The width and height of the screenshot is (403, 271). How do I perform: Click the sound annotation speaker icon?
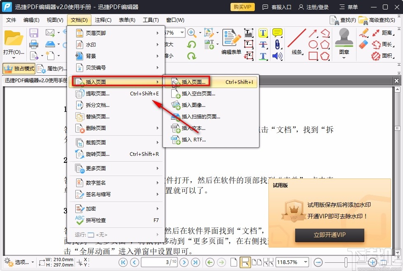tap(277, 56)
